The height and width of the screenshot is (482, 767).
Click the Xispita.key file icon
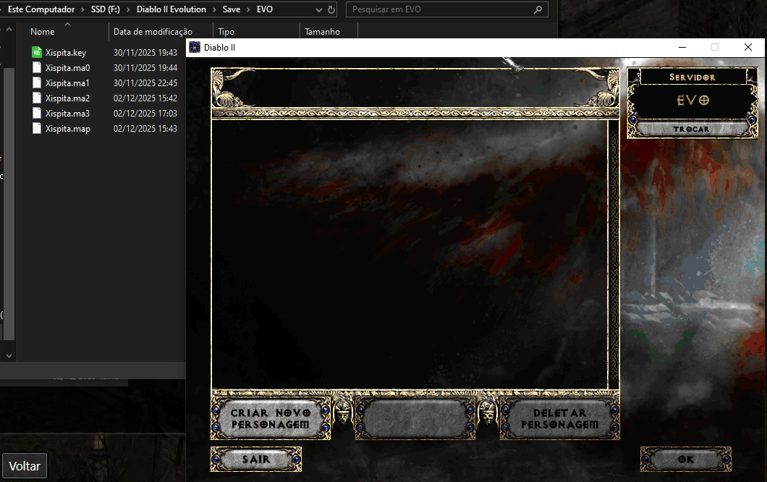pyautogui.click(x=37, y=53)
